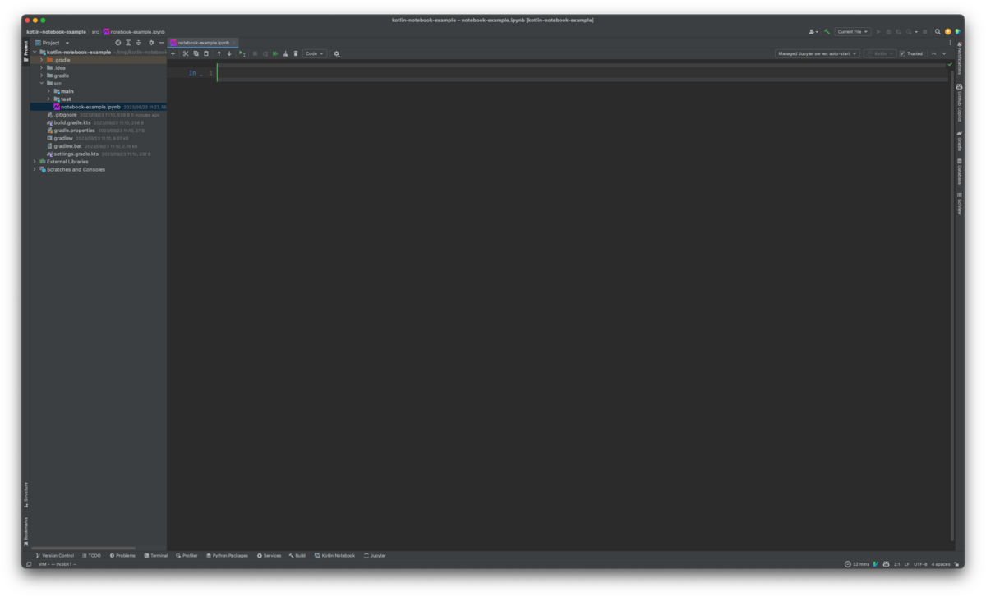
Task: Restart the notebook kernel
Action: pyautogui.click(x=265, y=53)
